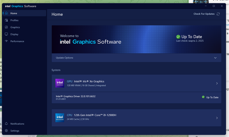Click the 24 MB Cache specs line

(78, 119)
